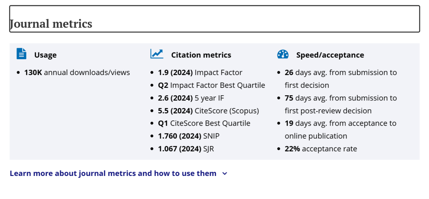Select the Q2 Impact Factor Best Quartile line

tap(212, 85)
